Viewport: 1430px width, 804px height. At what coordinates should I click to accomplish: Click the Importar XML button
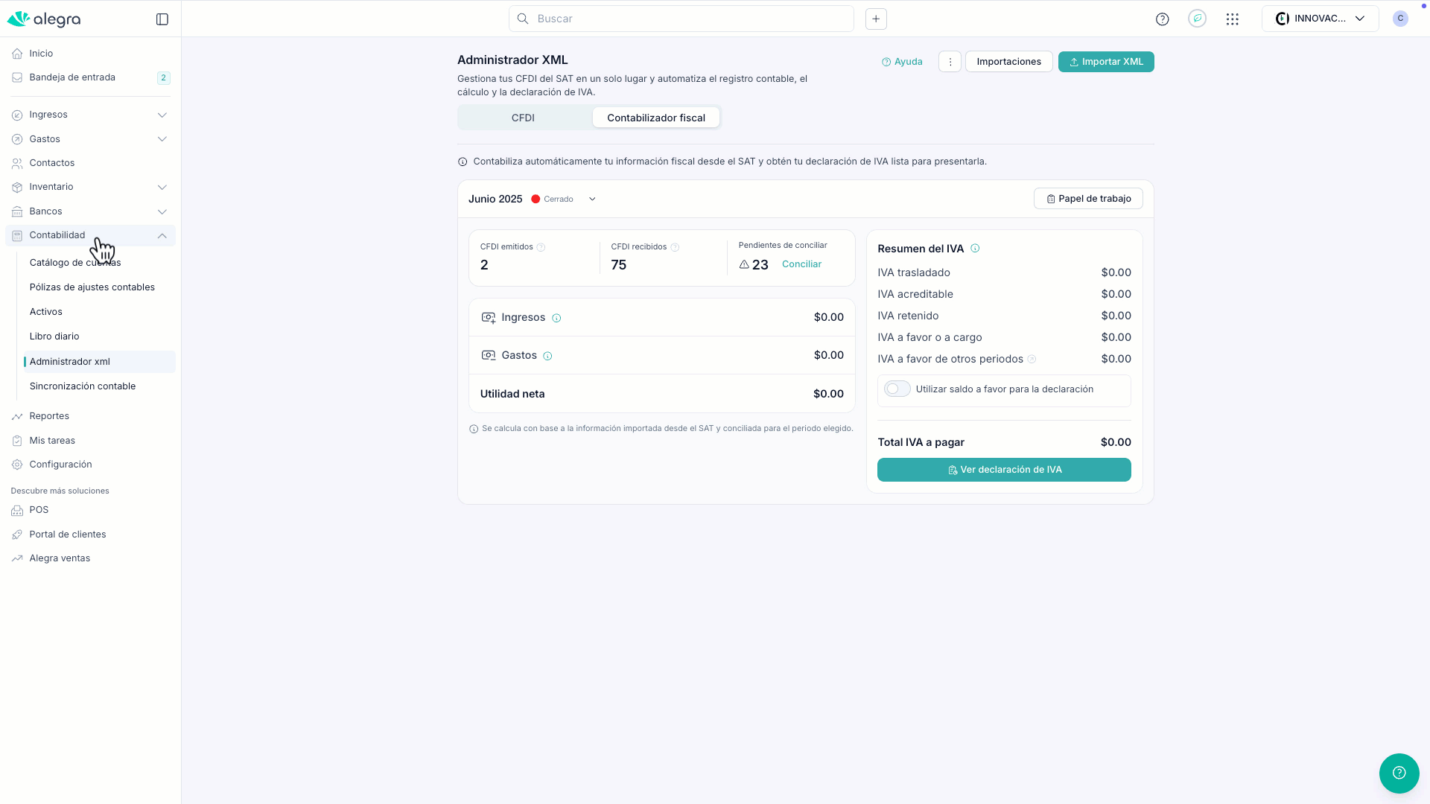pos(1105,62)
